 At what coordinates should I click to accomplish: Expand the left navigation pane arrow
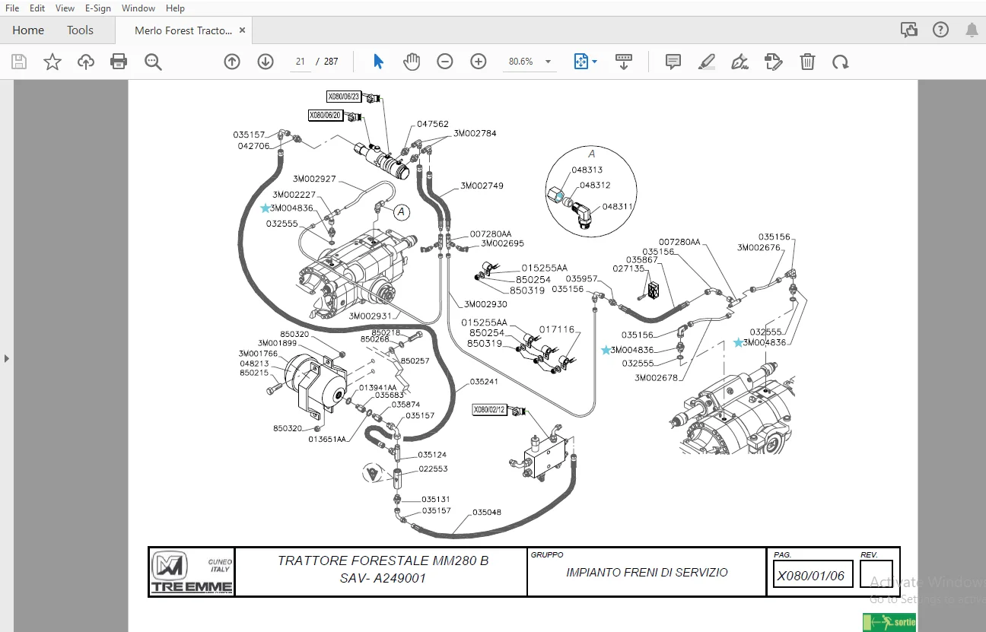[x=7, y=358]
